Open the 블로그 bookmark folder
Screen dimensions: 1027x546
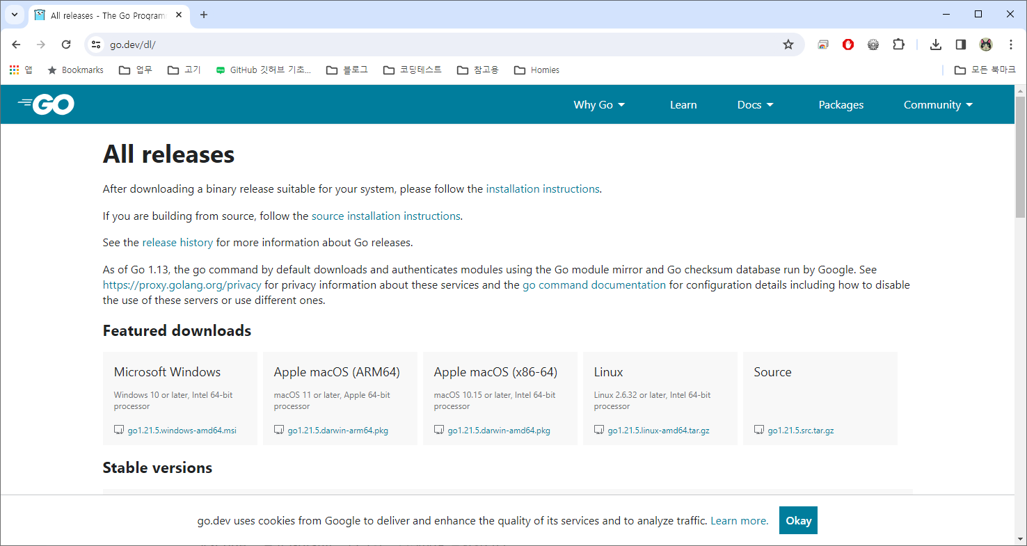(347, 70)
